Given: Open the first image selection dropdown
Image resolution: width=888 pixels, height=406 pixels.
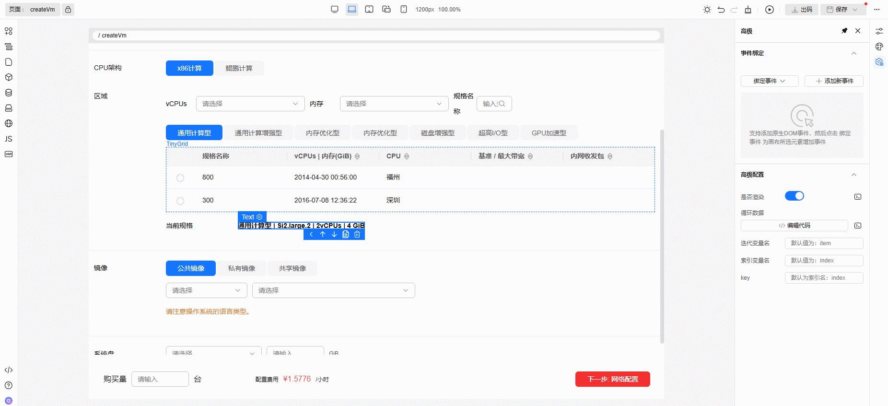Looking at the screenshot, I should tap(207, 290).
